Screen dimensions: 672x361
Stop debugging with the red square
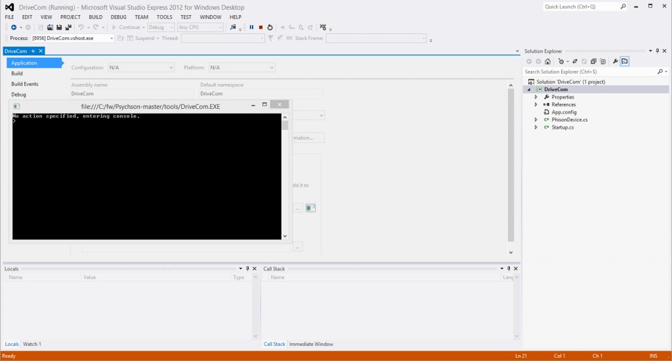(261, 28)
